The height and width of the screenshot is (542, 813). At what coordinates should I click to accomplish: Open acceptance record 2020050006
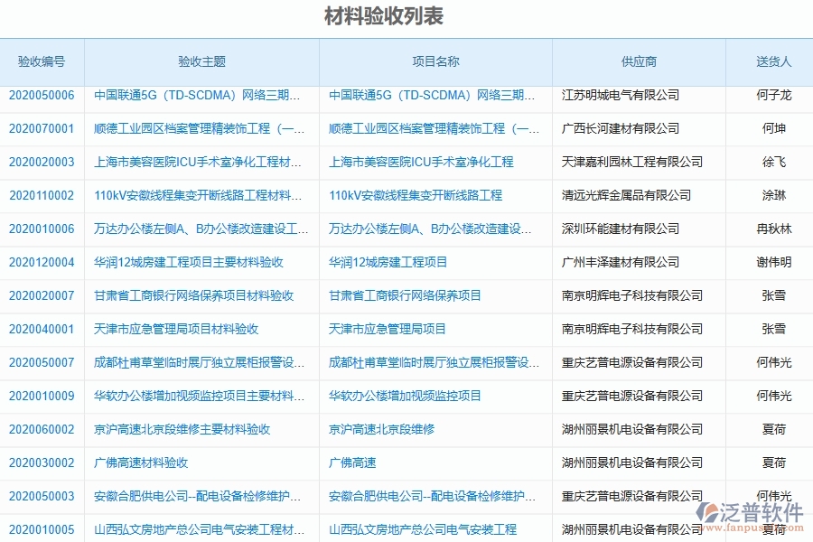point(41,96)
